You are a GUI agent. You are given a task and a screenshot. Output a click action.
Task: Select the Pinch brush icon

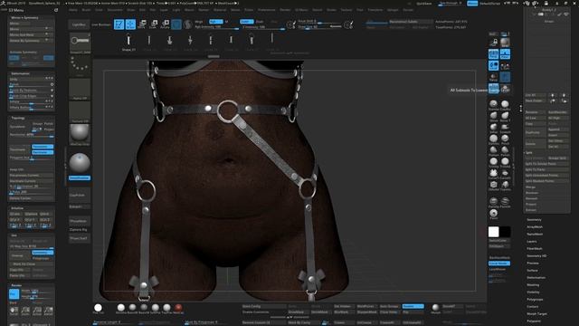505,139
